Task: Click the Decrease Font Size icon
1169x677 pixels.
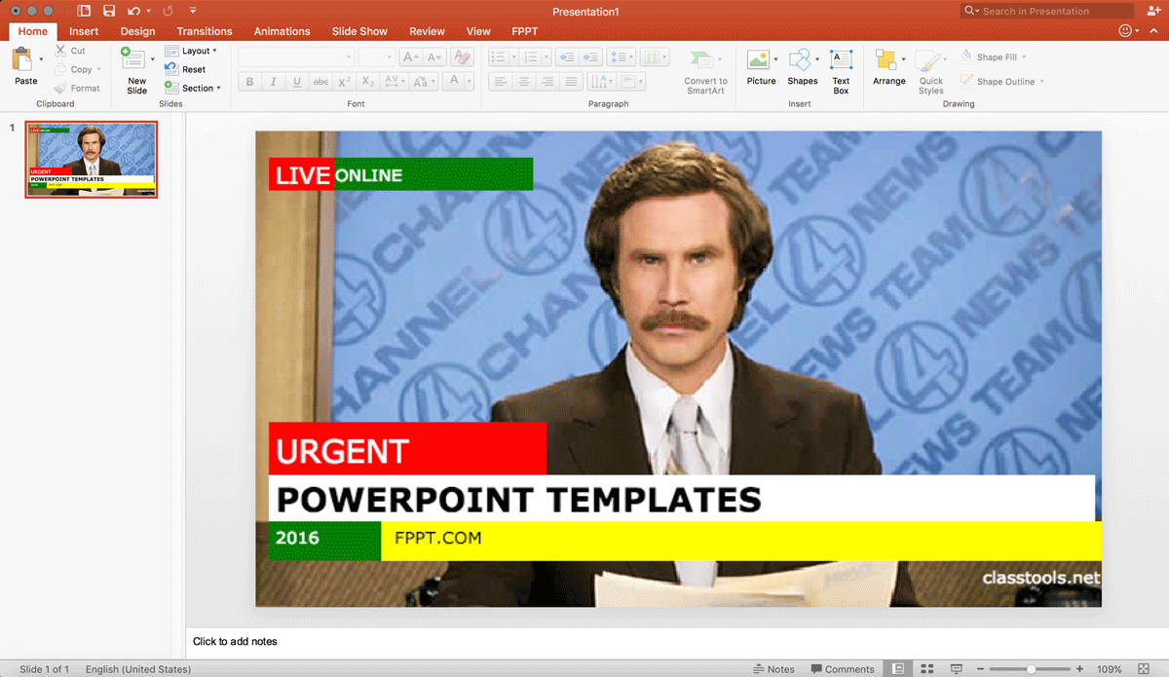Action: pyautogui.click(x=434, y=57)
